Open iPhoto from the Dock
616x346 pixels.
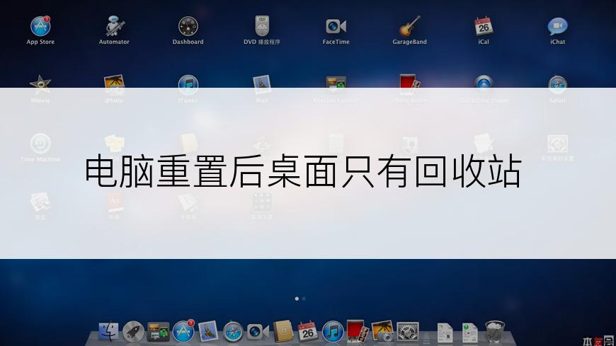[x=382, y=332]
